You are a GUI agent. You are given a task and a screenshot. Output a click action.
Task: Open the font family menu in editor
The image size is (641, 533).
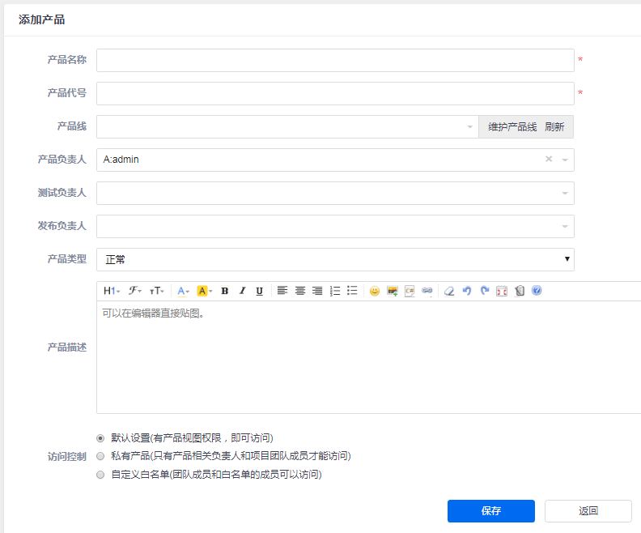[x=134, y=291]
